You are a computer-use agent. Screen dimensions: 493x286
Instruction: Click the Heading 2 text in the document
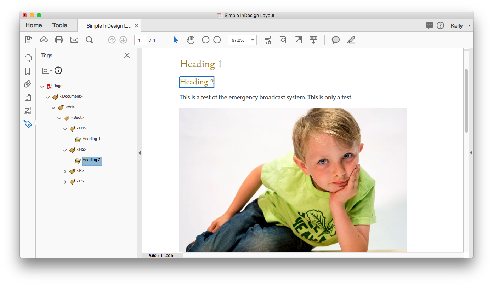point(197,82)
